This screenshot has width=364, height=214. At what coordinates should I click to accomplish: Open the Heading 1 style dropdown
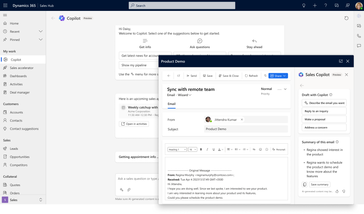[x=177, y=149]
